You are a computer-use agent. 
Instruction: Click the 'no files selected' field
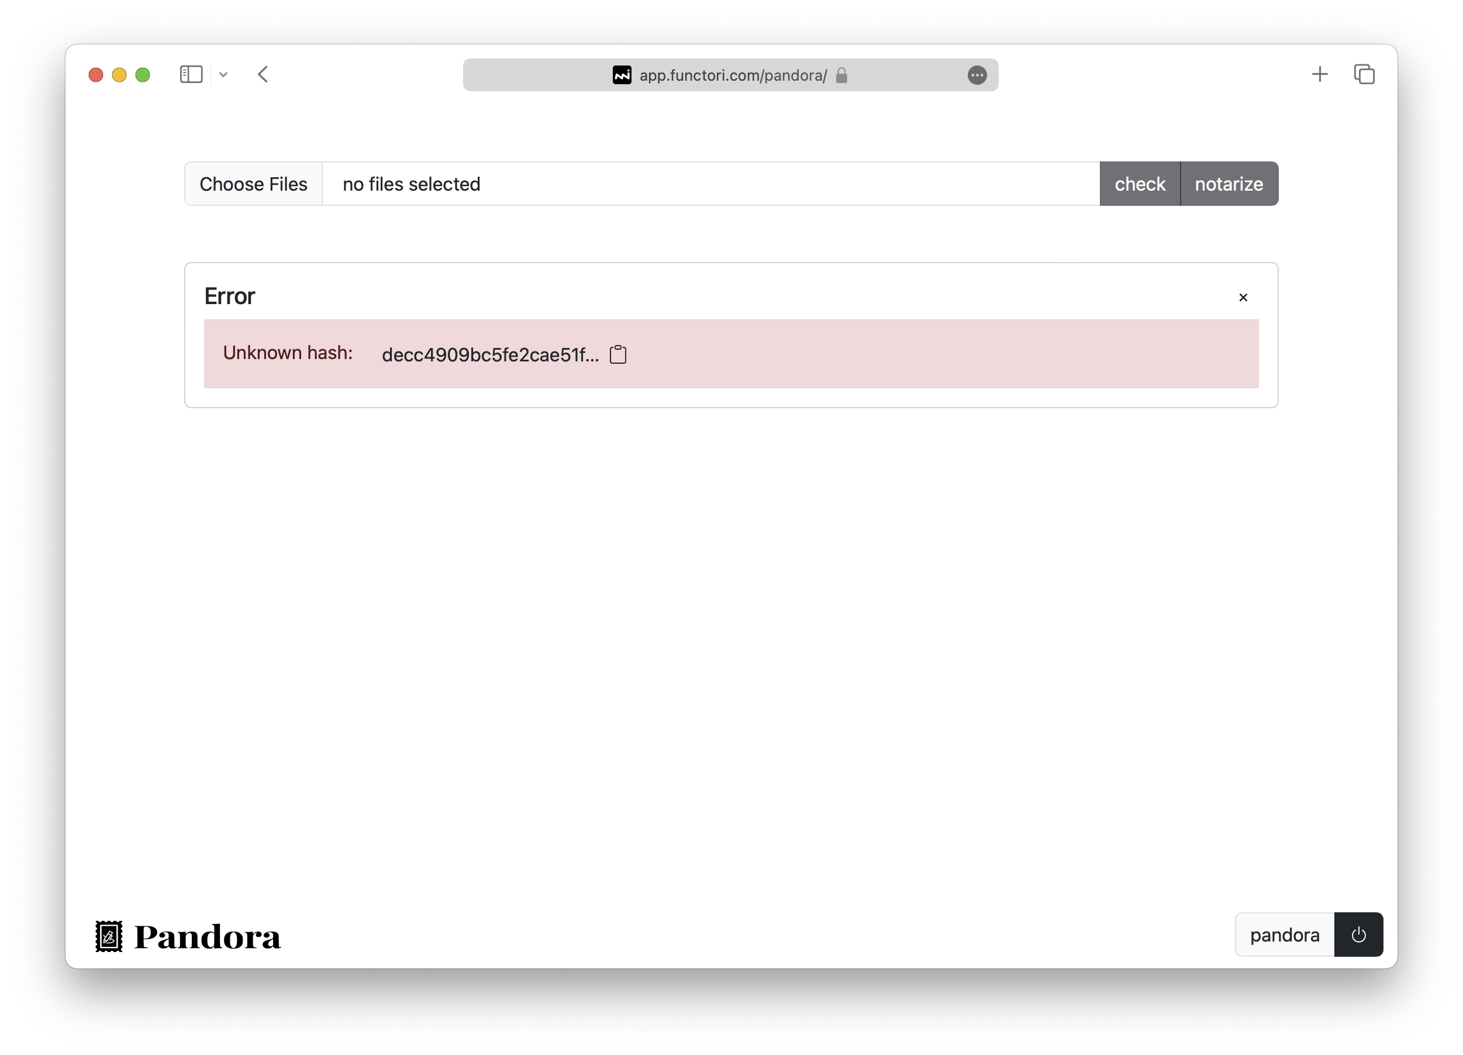(709, 184)
